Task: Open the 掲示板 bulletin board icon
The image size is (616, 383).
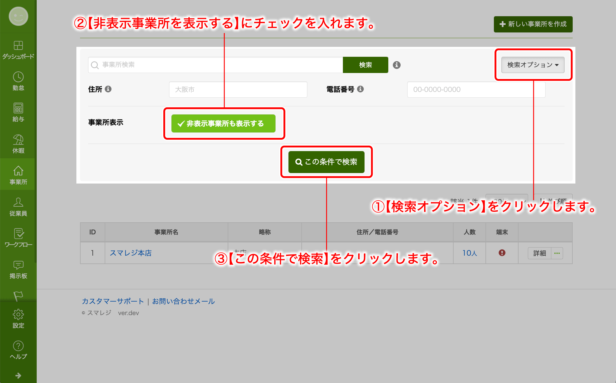Action: (18, 265)
